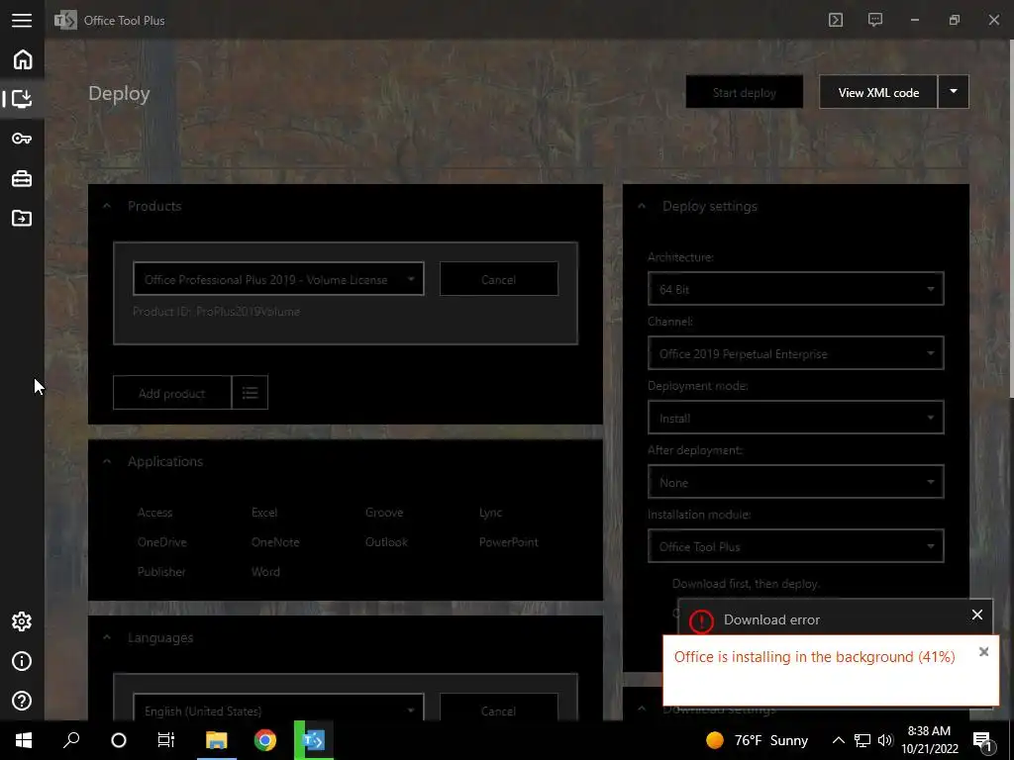1014x760 pixels.
Task: Close the Office installing background message
Action: coord(983,652)
